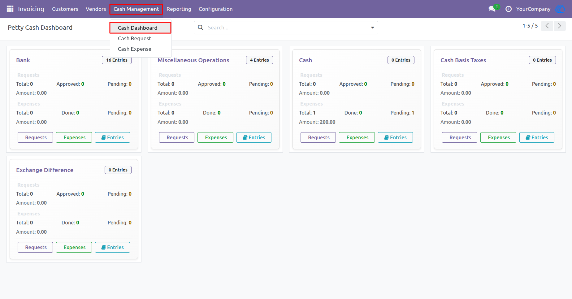This screenshot has width=572, height=299.
Task: Open Requests on Miscellaneous Operations card
Action: tap(177, 137)
